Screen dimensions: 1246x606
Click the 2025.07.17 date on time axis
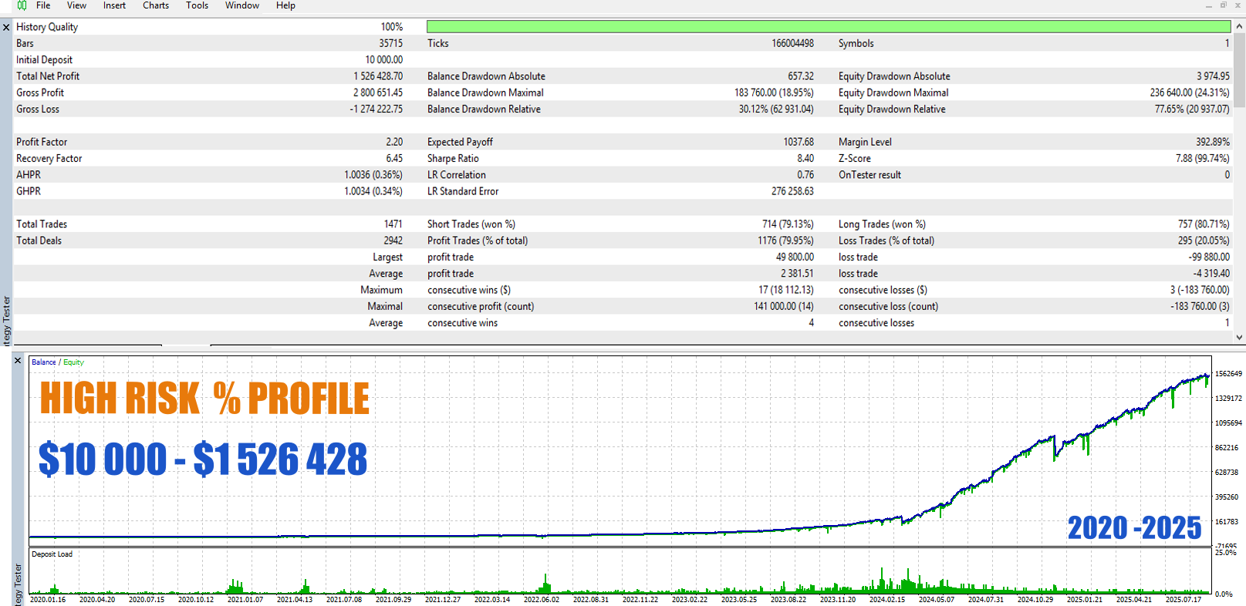(x=1184, y=600)
